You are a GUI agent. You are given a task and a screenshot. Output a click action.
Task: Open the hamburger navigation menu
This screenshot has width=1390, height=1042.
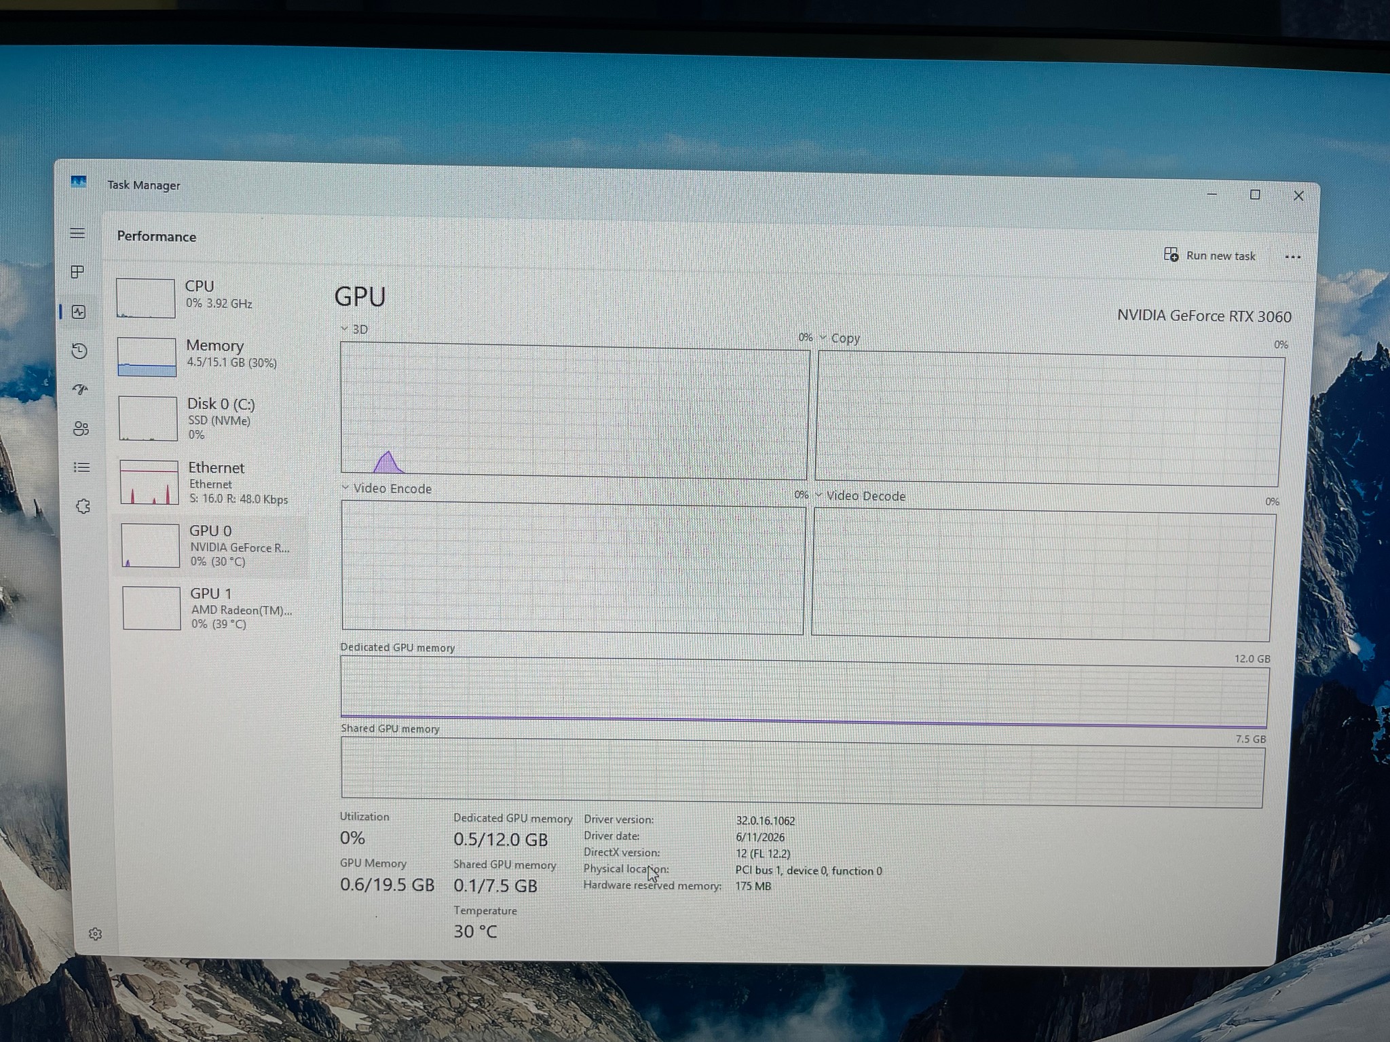(x=77, y=233)
